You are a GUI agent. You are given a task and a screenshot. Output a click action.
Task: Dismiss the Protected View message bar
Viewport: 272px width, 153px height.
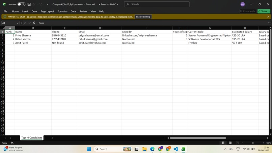(268, 17)
